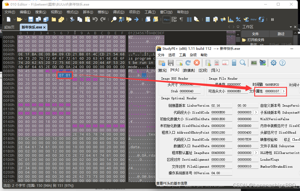The width and height of the screenshot is (300, 191).
Task: Close the 工作区 panel
Action: point(295,27)
